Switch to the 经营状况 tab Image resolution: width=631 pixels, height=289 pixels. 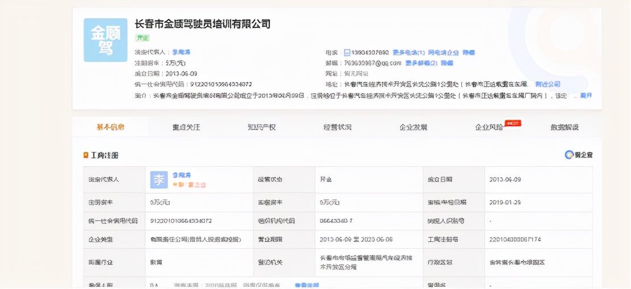tap(337, 127)
